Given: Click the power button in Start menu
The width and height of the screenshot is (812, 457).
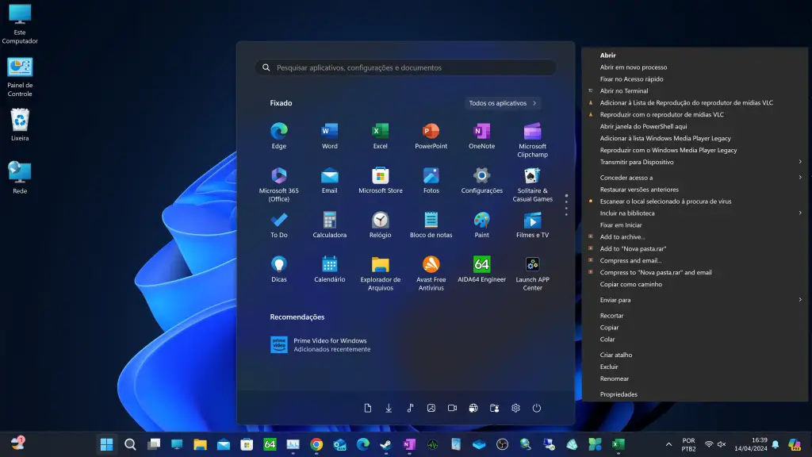Looking at the screenshot, I should 537,409.
